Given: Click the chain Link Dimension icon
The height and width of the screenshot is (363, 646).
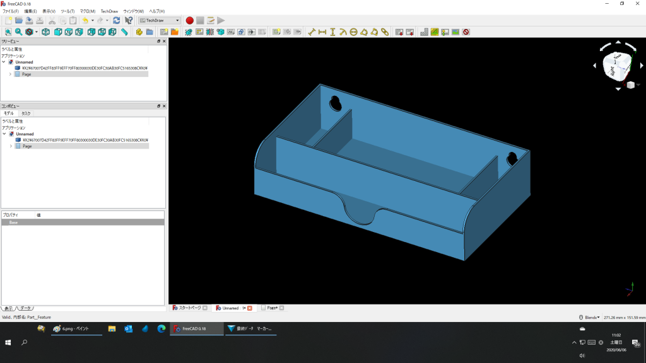Looking at the screenshot, I should click(x=385, y=32).
